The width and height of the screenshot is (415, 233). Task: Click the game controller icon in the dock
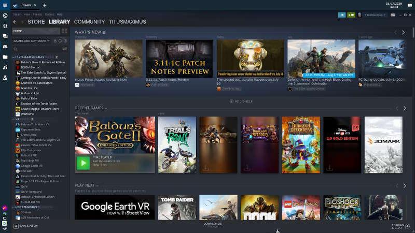[x=5, y=47]
